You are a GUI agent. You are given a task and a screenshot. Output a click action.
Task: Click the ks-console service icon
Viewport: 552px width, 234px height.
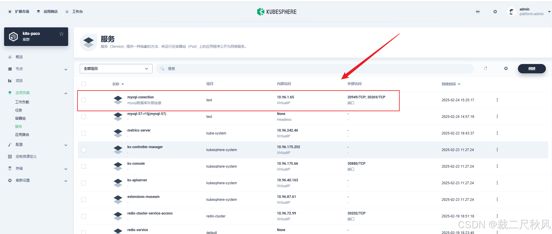tap(118, 166)
